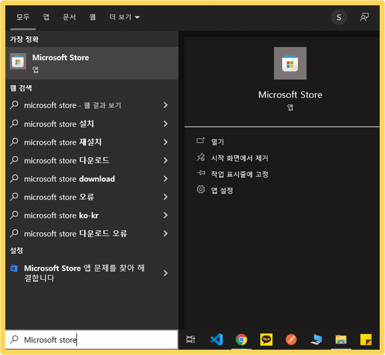
Task: Open Microsoft Store best match result
Action: [92, 63]
